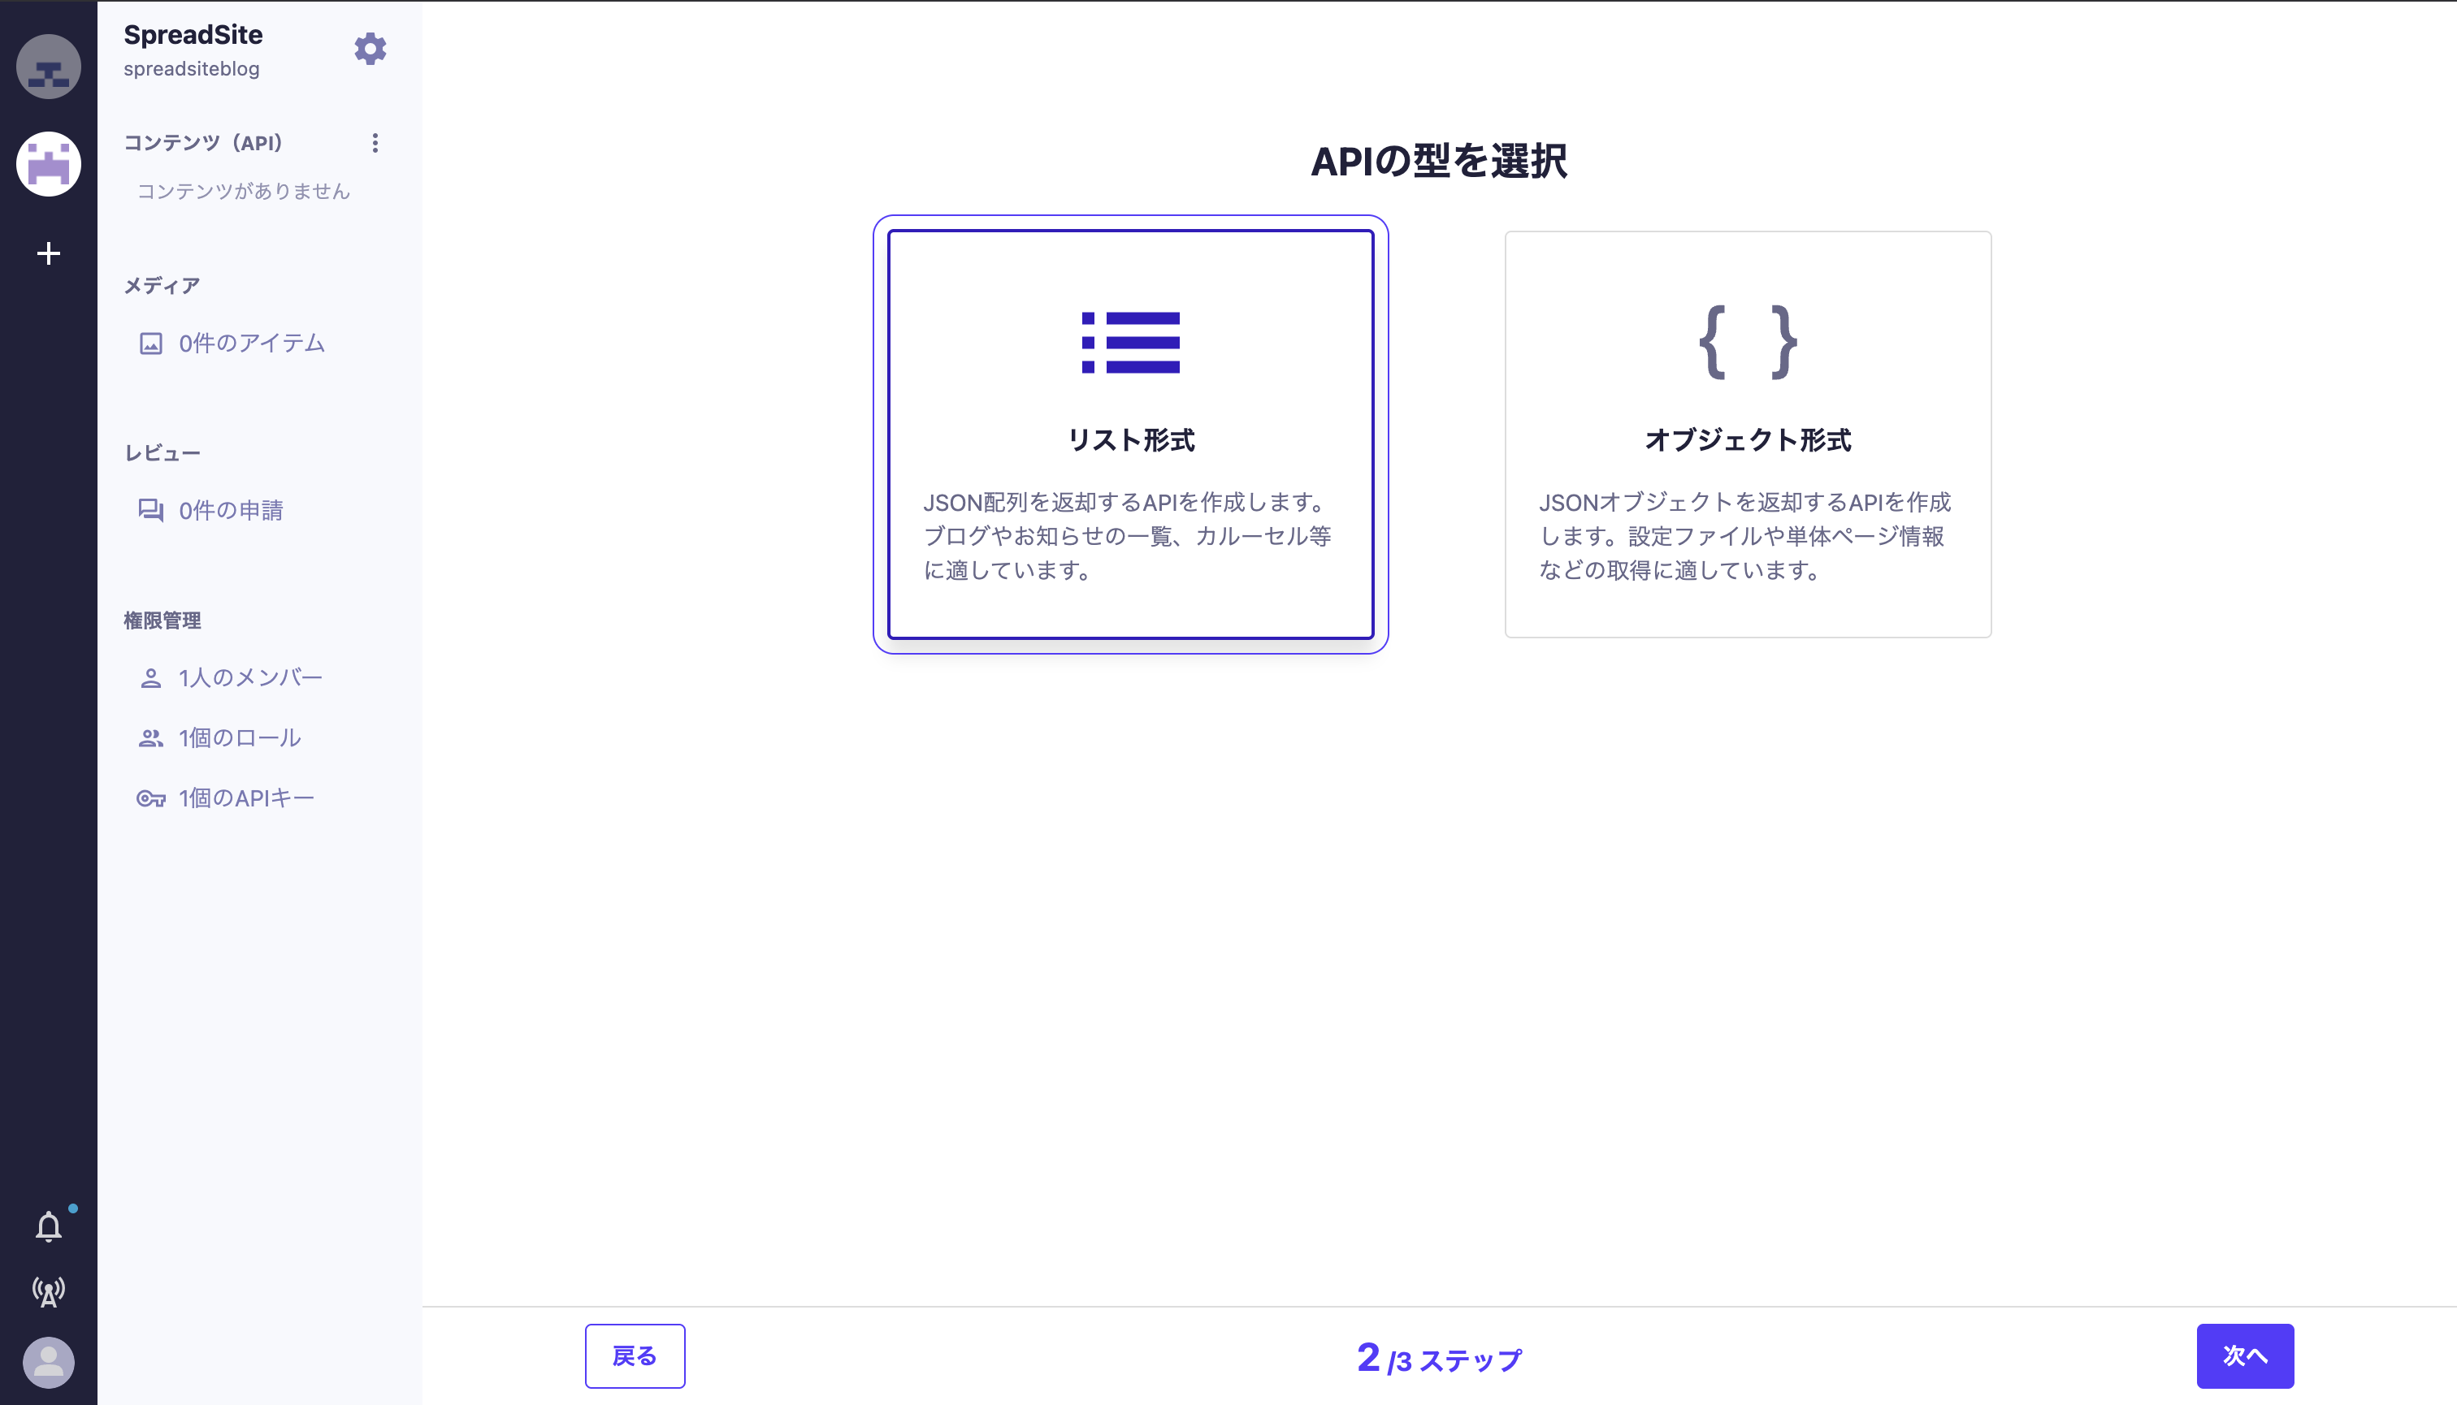This screenshot has width=2457, height=1405.
Task: Open 0件の申請 reviews link
Action: pos(231,511)
